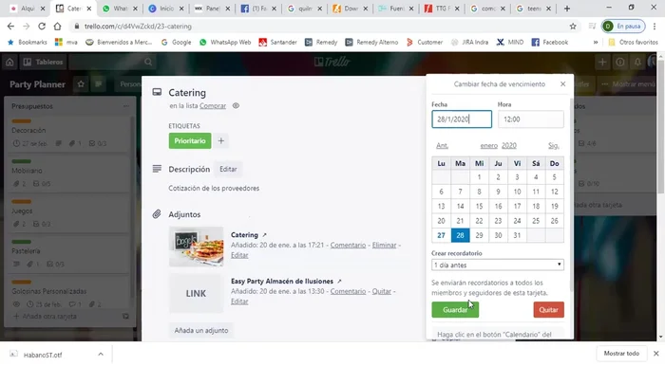Open the Decoración card
This screenshot has height=366, width=665.
(x=67, y=134)
